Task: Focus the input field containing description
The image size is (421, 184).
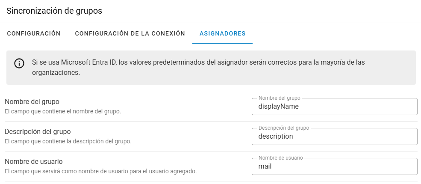Action: (334, 137)
